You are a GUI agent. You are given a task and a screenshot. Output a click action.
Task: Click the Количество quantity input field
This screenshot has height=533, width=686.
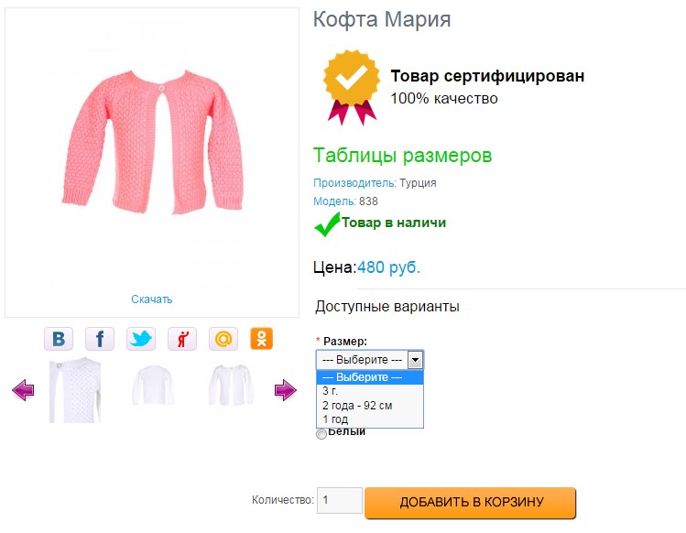point(340,501)
